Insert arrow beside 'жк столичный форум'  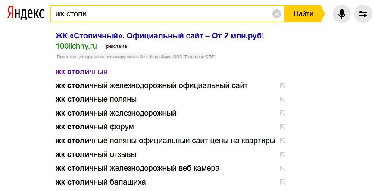282,127
